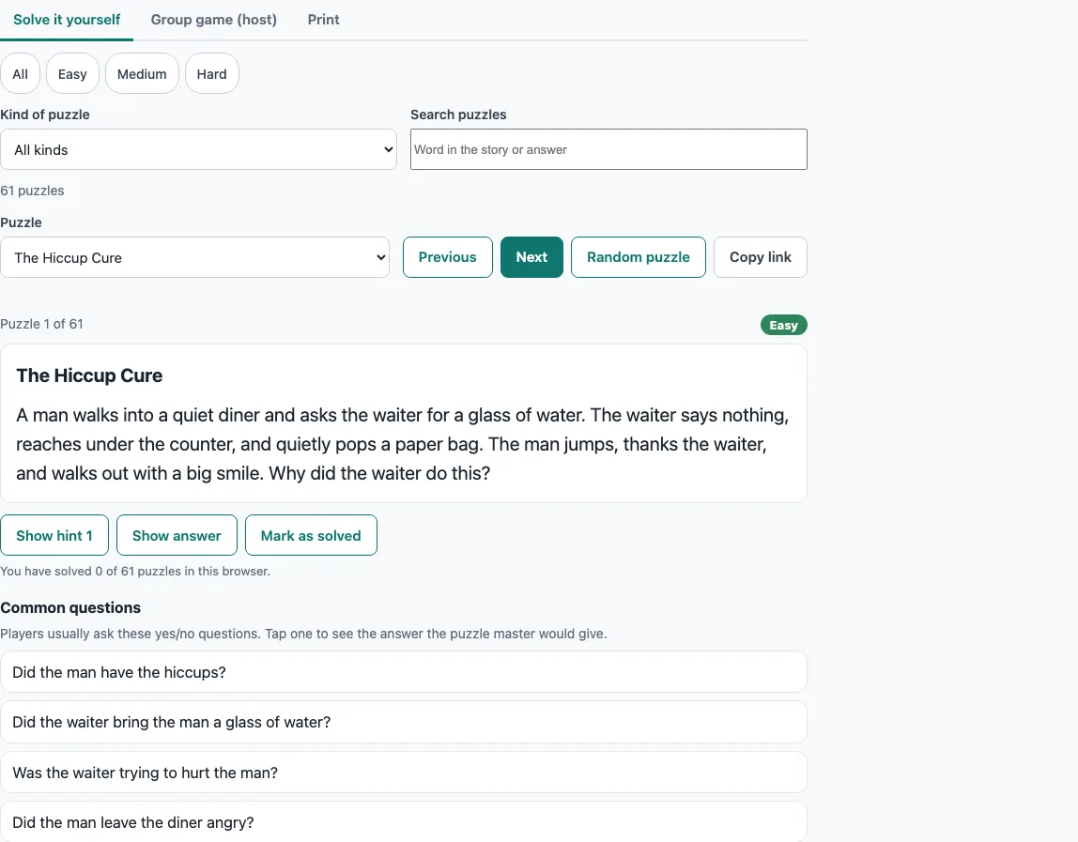1078x842 pixels.
Task: Click the Search puzzles input field
Action: click(608, 149)
